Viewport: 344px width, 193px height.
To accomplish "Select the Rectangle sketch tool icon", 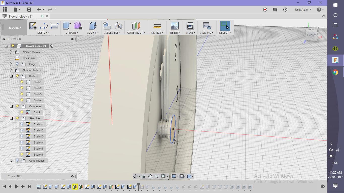I will click(55, 26).
